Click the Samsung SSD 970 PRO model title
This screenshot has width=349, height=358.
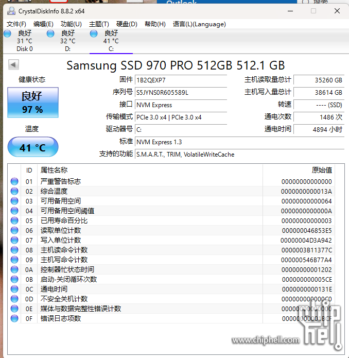[176, 65]
